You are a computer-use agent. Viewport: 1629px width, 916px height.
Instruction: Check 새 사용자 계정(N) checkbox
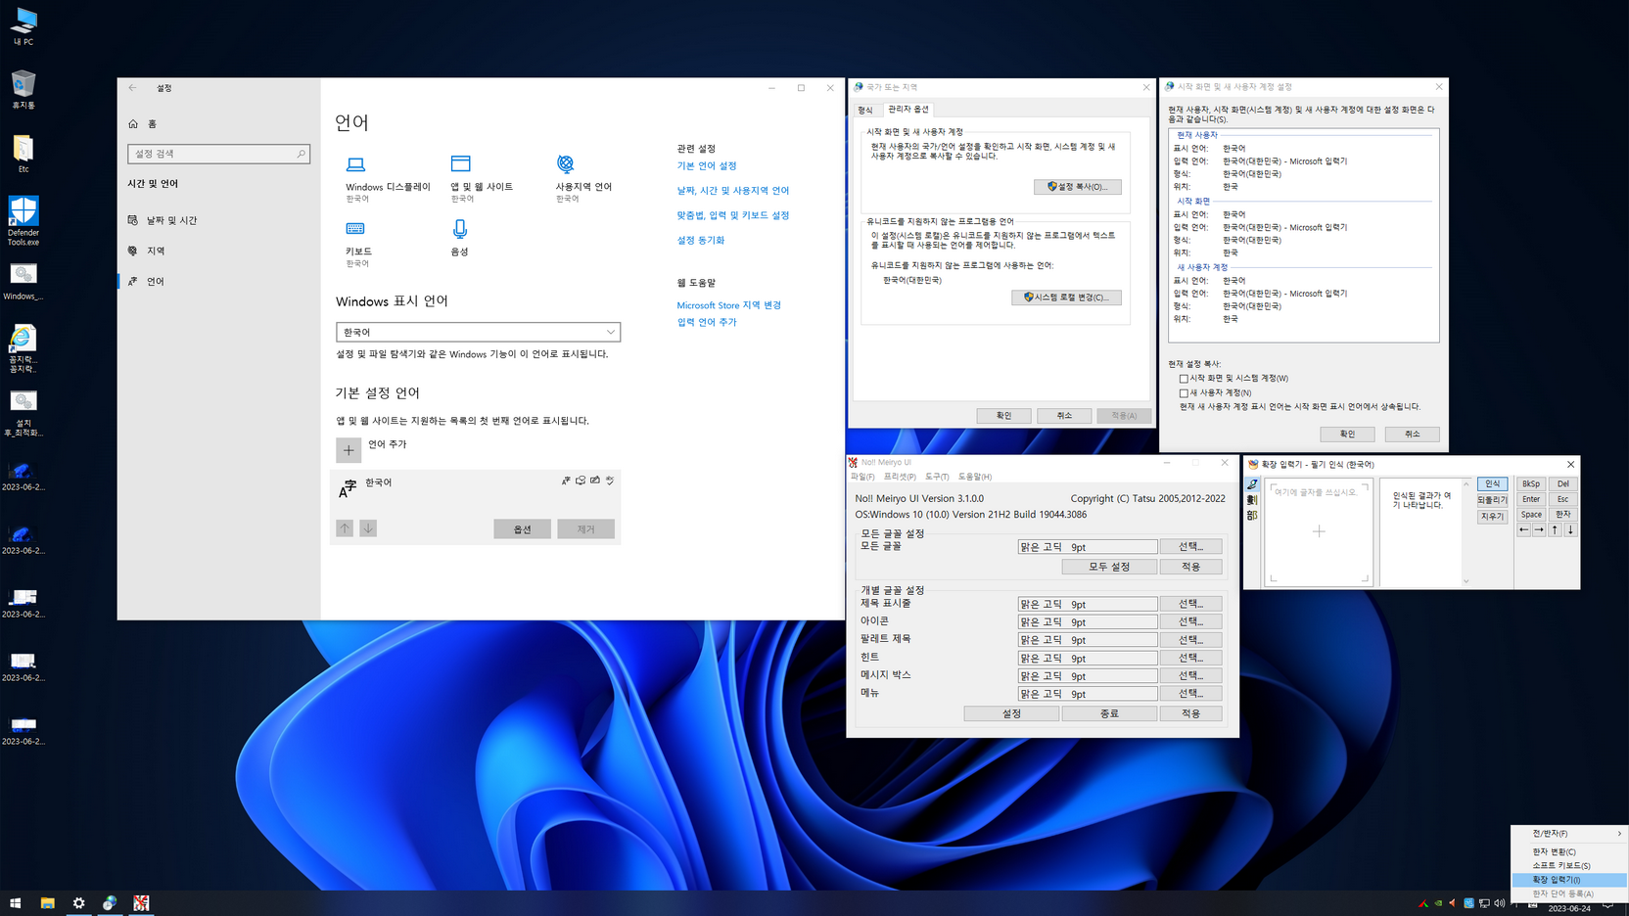tap(1184, 393)
